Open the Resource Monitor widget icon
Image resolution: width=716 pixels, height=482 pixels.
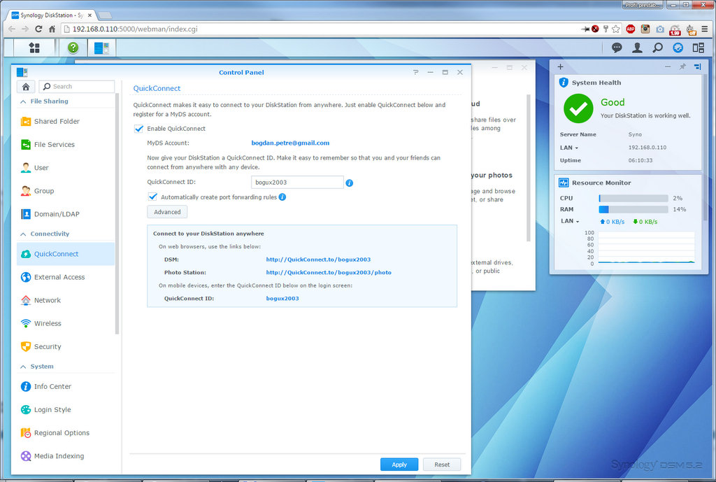[x=564, y=183]
